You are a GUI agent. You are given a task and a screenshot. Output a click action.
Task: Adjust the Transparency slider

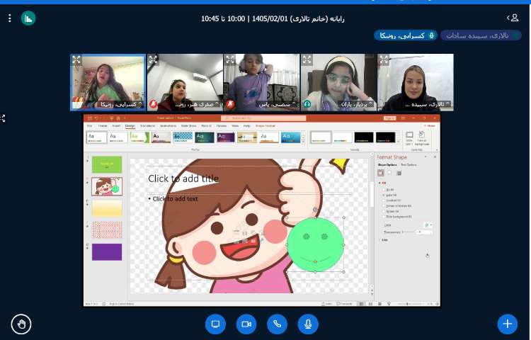pos(409,232)
